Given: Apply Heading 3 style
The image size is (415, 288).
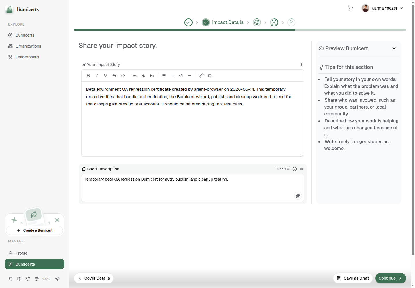Looking at the screenshot, I should click(x=152, y=76).
